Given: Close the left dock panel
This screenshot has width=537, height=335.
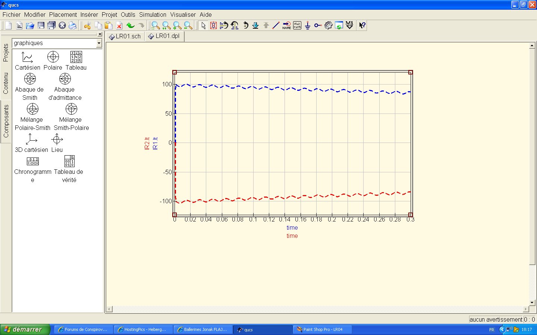Looking at the screenshot, I should coord(100,34).
